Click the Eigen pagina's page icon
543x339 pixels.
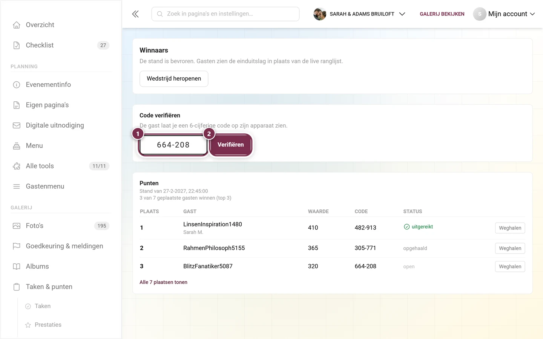17,105
